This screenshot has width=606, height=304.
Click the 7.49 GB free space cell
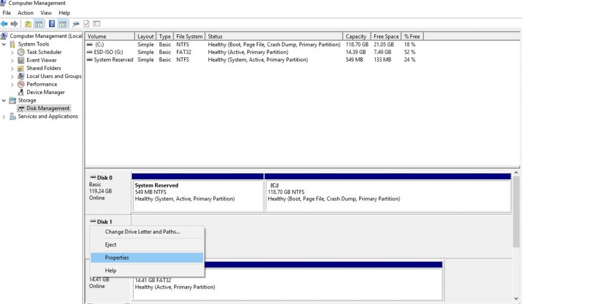[382, 52]
